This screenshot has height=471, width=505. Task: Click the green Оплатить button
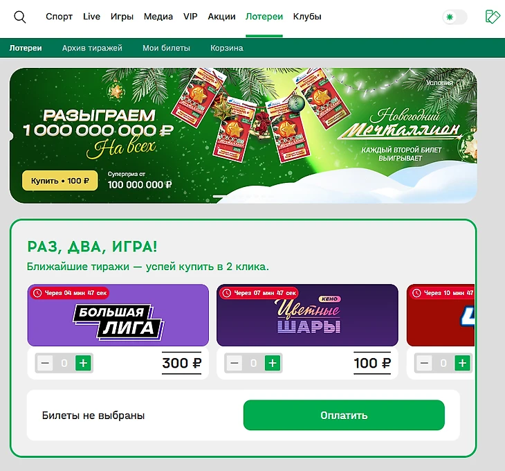tap(344, 415)
